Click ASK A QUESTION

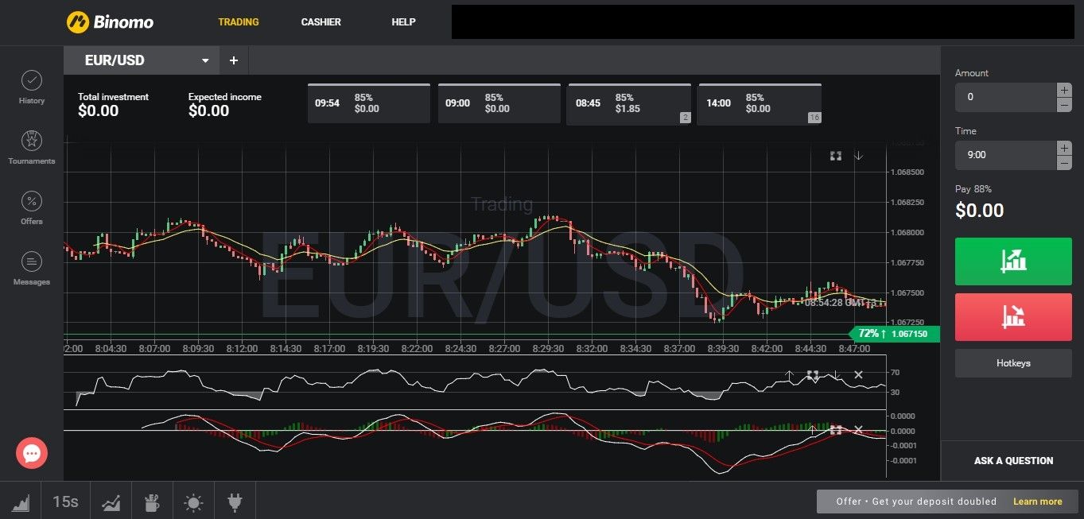[x=1013, y=460]
